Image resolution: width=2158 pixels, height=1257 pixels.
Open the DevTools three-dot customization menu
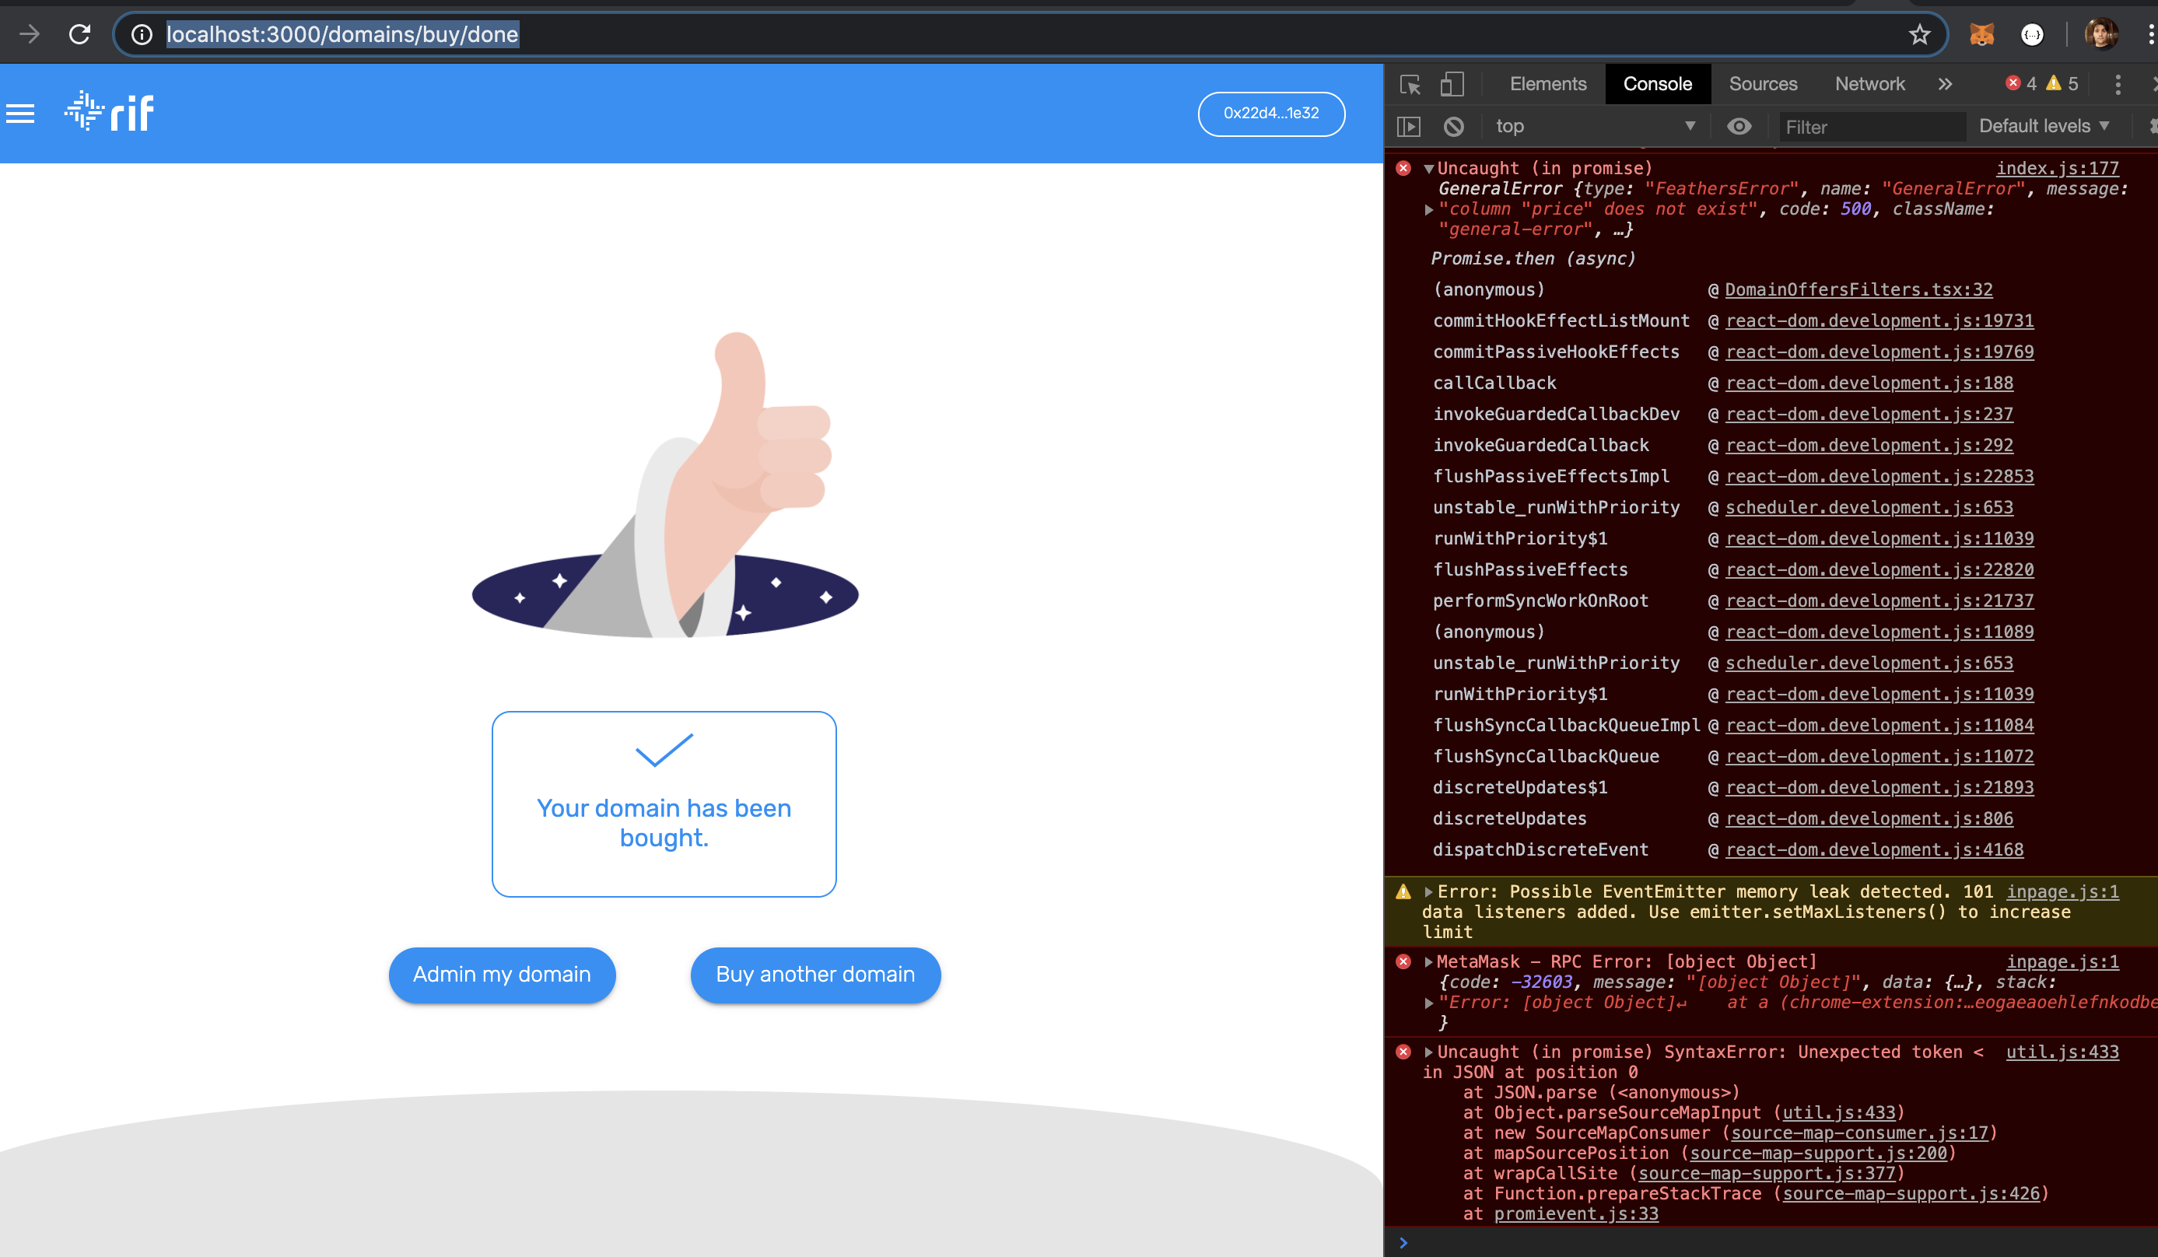pos(2118,84)
